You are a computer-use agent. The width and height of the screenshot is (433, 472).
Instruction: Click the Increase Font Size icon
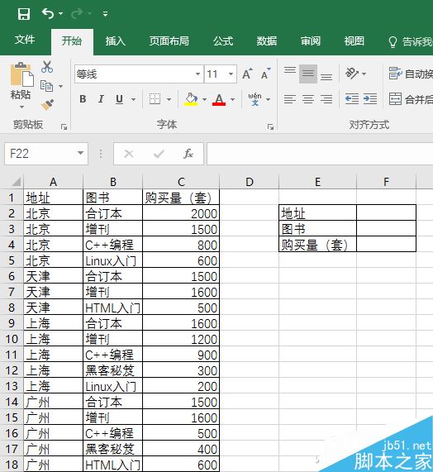click(x=247, y=74)
